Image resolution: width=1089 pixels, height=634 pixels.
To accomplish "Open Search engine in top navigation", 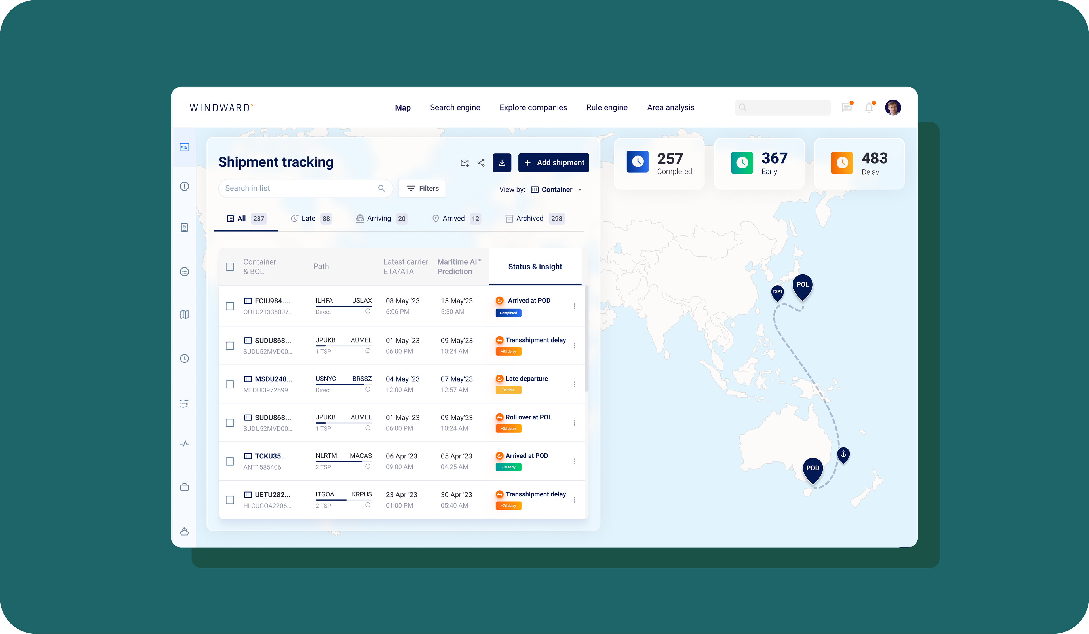I will (455, 108).
